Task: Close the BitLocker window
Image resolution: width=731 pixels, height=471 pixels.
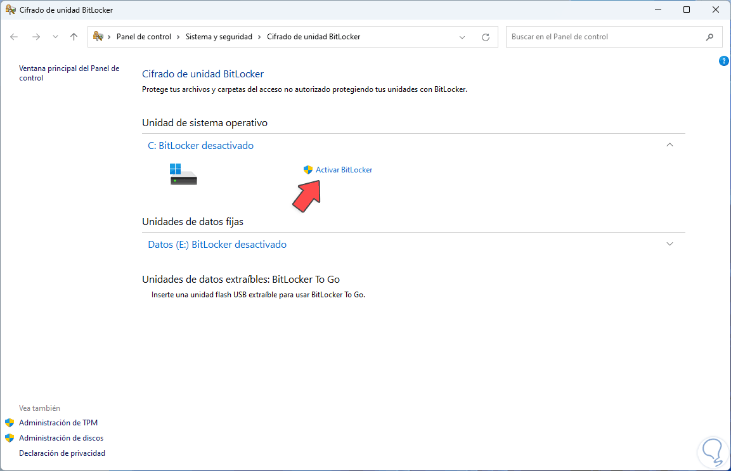Action: pos(716,10)
